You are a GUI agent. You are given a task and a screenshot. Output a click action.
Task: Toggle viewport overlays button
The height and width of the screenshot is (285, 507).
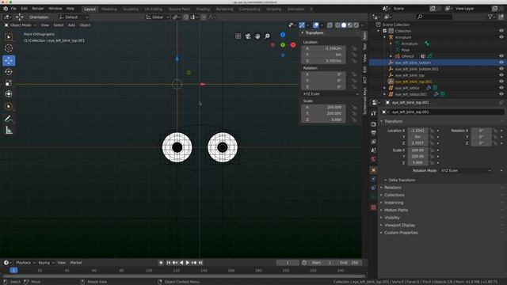tap(316, 25)
